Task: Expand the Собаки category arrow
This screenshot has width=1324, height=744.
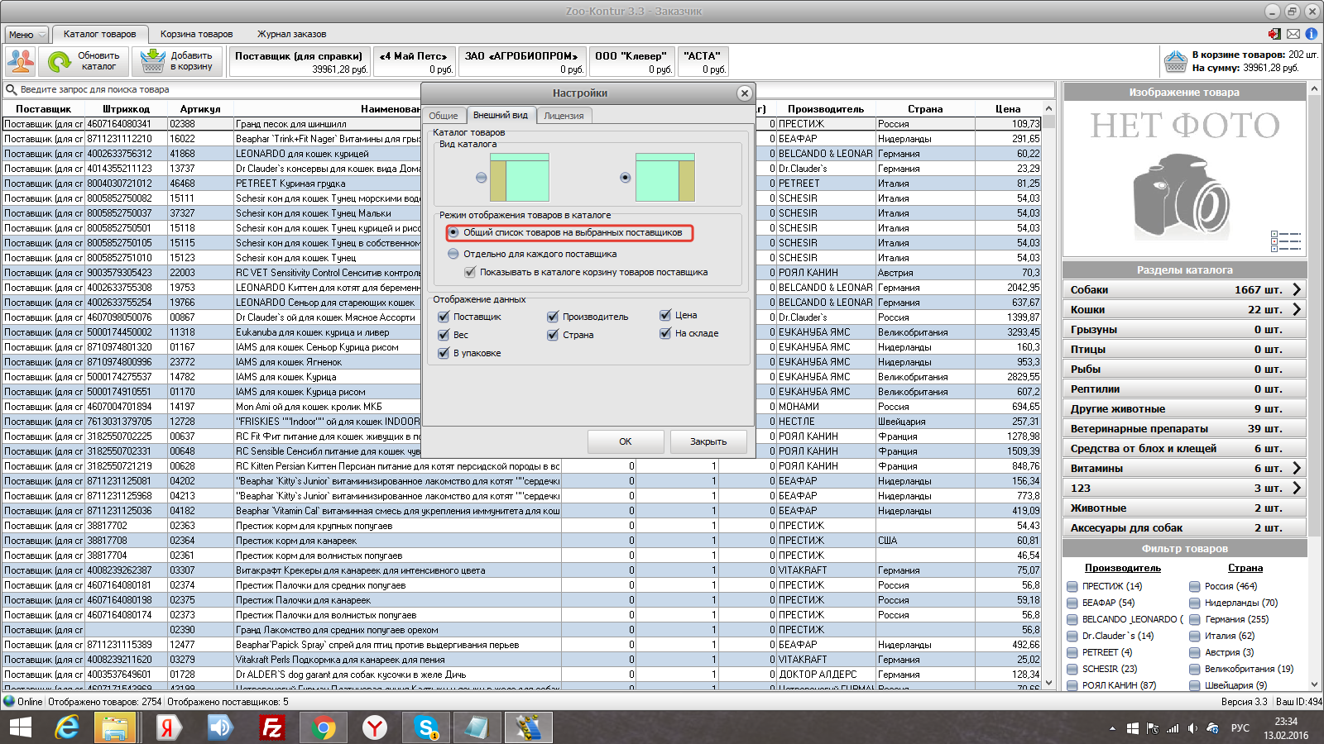Action: click(x=1296, y=289)
